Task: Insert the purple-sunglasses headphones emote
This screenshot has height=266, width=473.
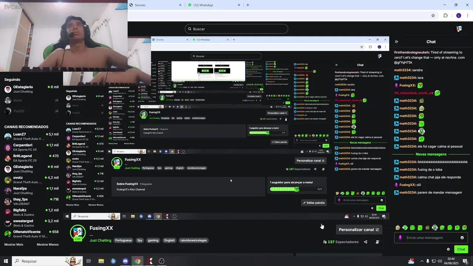Action: coord(435,228)
